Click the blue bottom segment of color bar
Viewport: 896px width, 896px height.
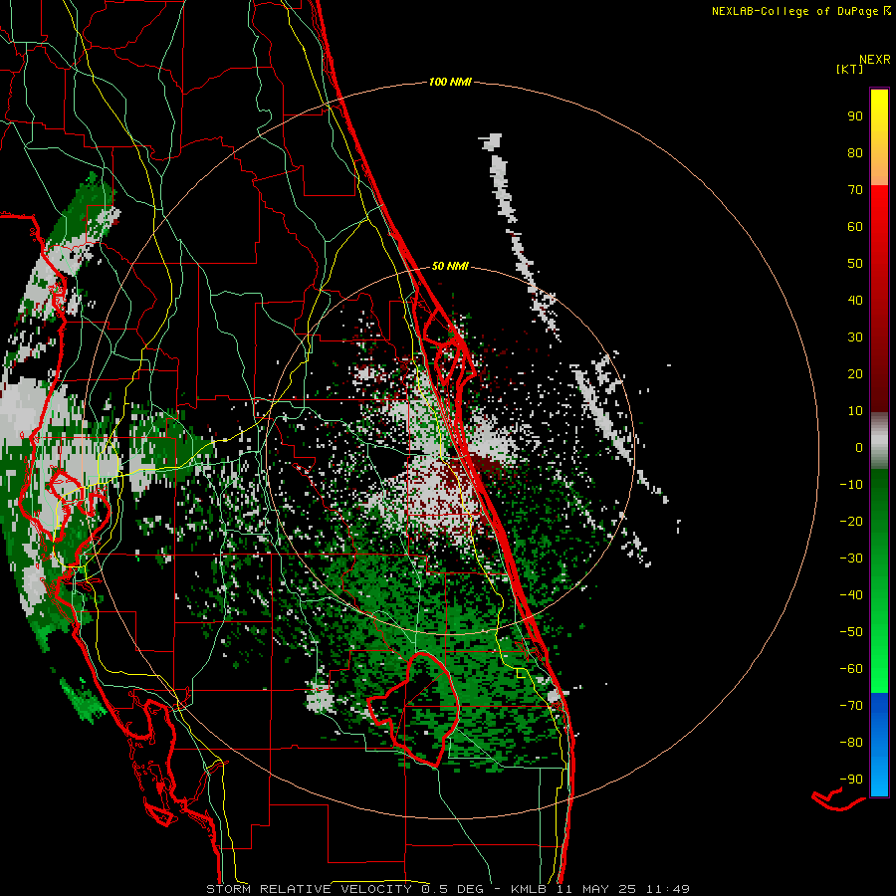[x=879, y=745]
